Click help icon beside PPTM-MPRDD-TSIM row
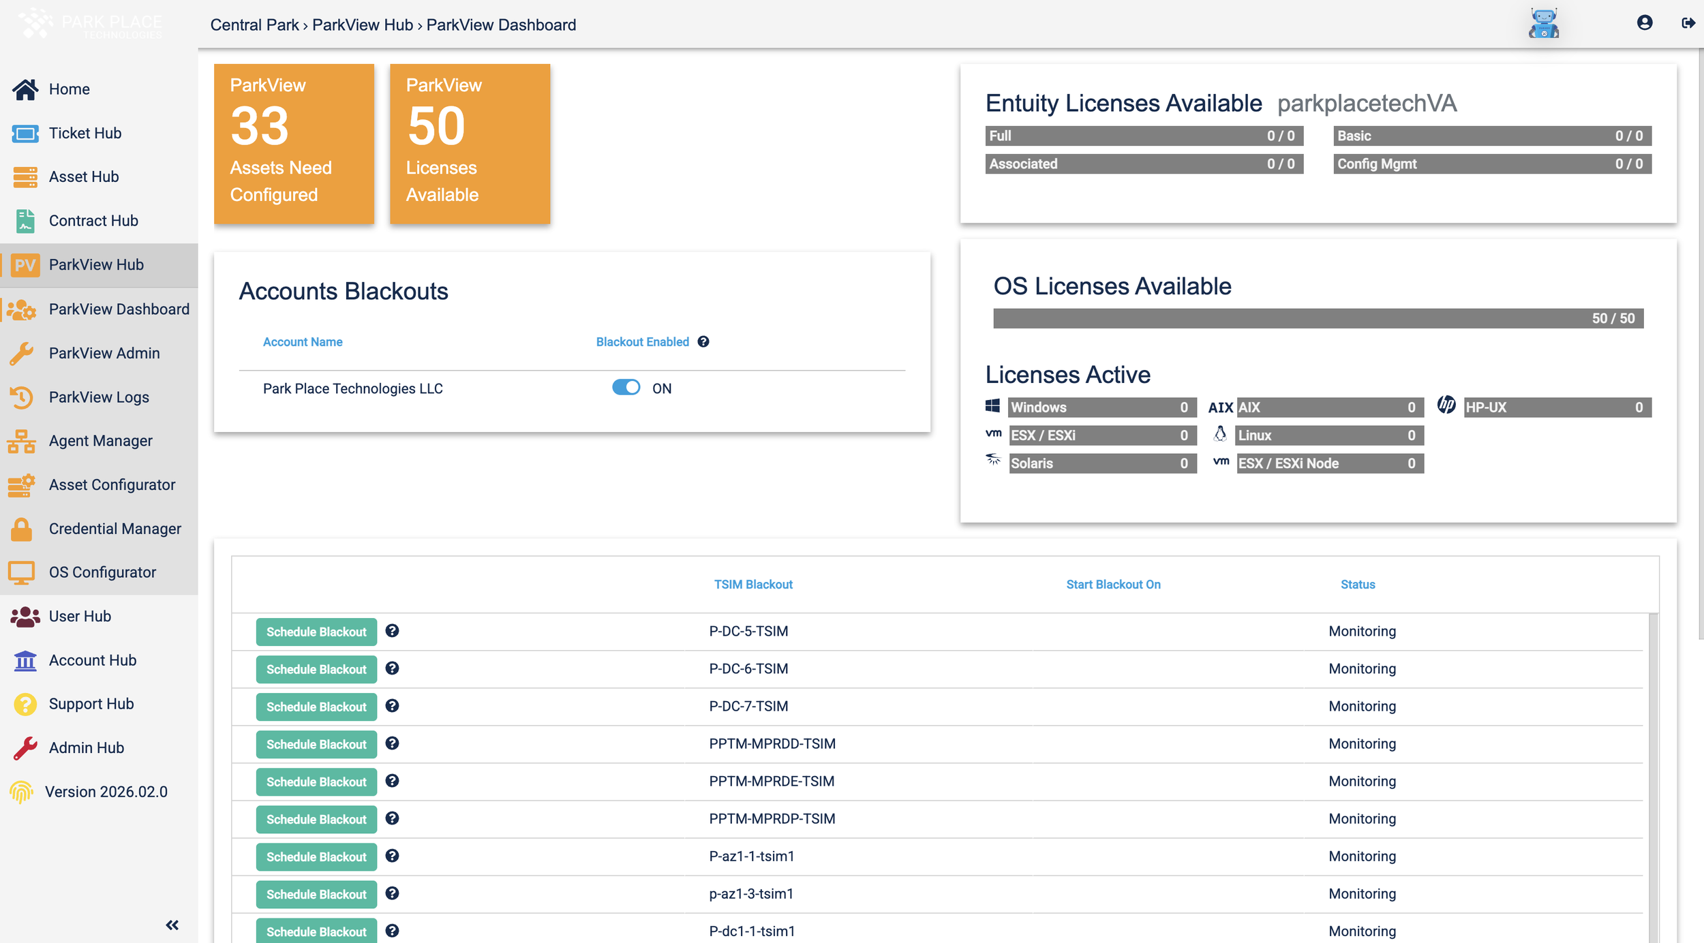The width and height of the screenshot is (1704, 943). tap(392, 743)
